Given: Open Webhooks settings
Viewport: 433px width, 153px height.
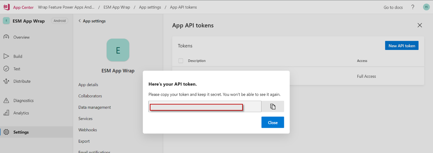Looking at the screenshot, I should coord(87,130).
